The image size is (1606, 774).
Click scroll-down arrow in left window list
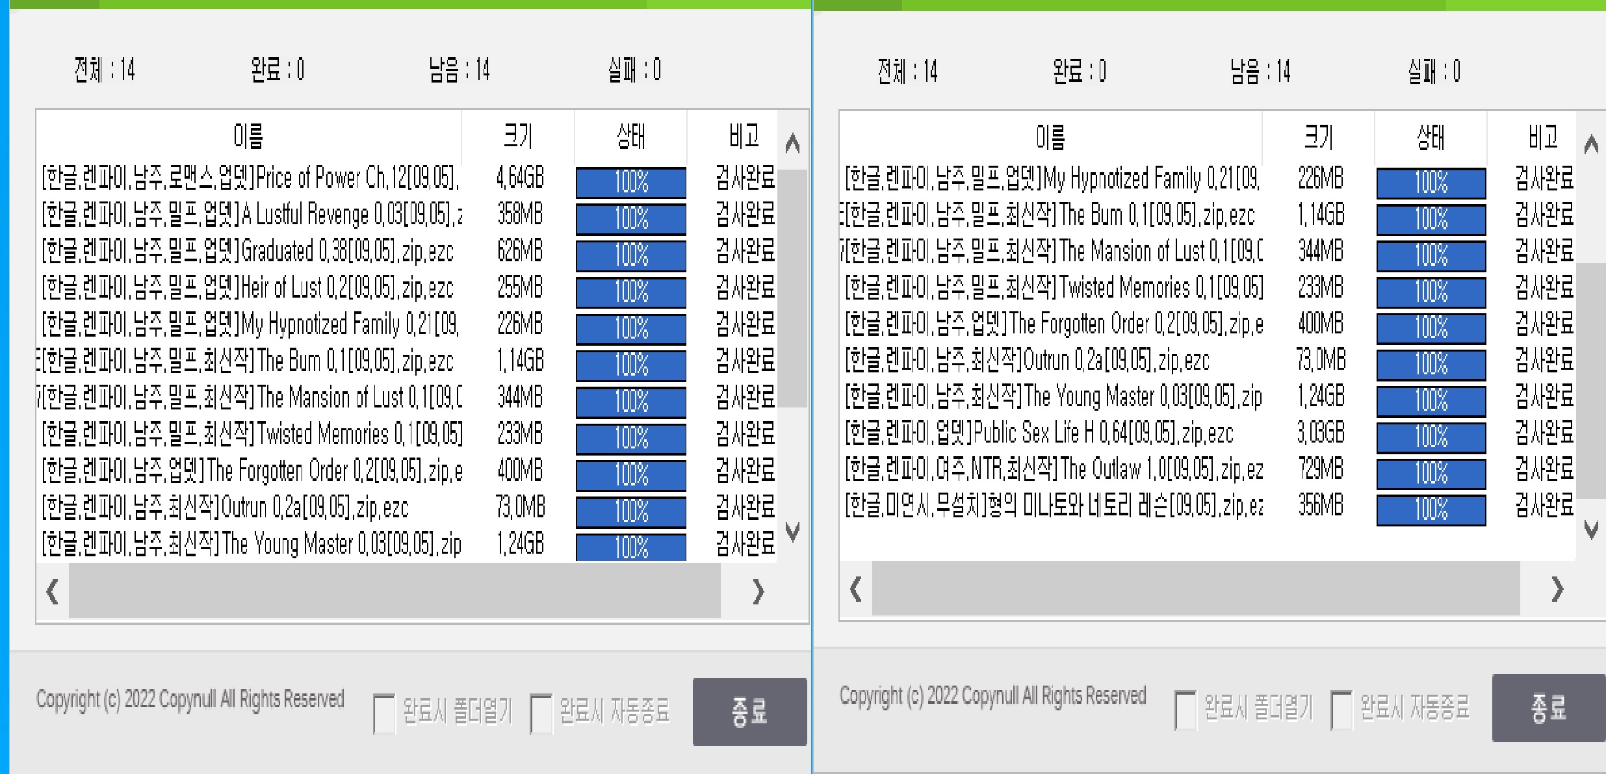(792, 531)
